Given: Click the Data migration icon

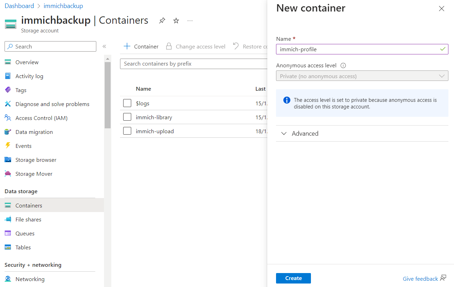Looking at the screenshot, I should point(8,132).
